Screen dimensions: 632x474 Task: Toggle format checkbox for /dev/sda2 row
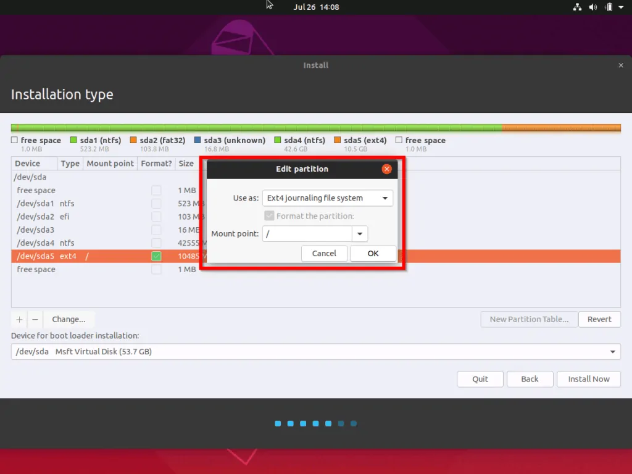click(x=156, y=217)
